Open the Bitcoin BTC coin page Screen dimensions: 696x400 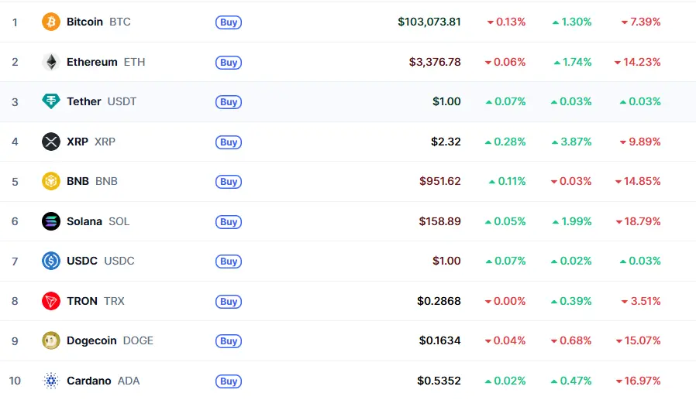pos(98,22)
